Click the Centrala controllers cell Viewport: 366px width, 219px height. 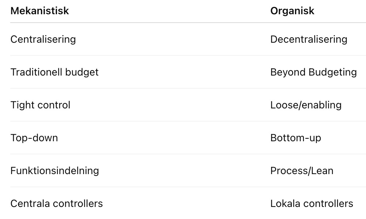coord(57,203)
